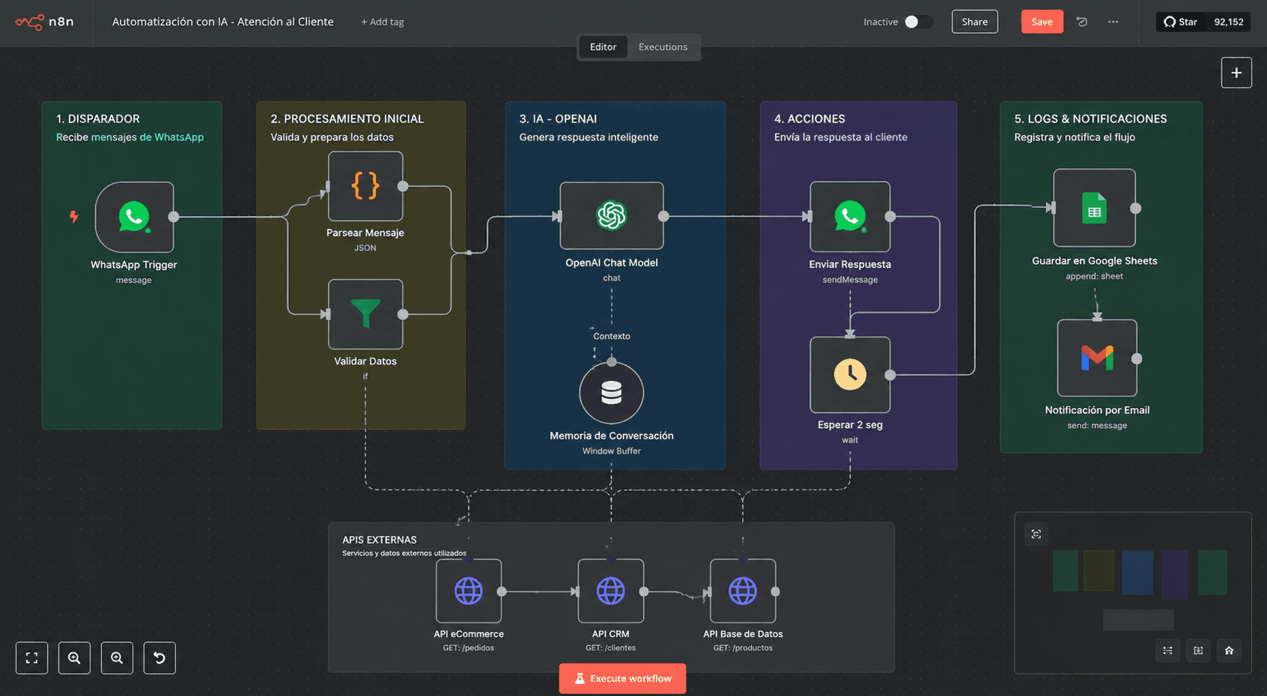Open the Parsear Mensaje JSON node
This screenshot has width=1267, height=696.
click(365, 186)
